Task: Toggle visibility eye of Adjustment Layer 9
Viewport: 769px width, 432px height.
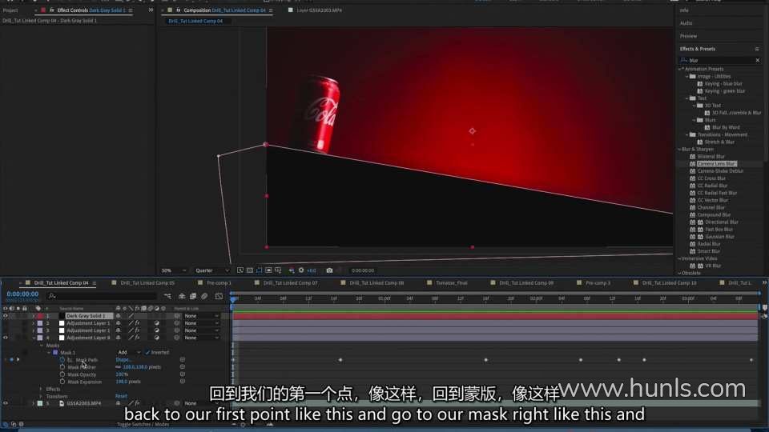Action: tap(6, 338)
